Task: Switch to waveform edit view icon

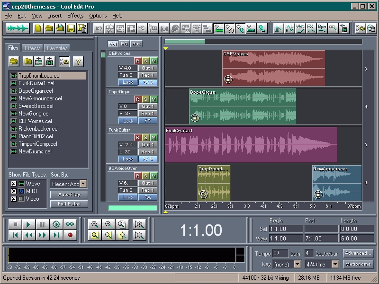Action: pos(17,28)
